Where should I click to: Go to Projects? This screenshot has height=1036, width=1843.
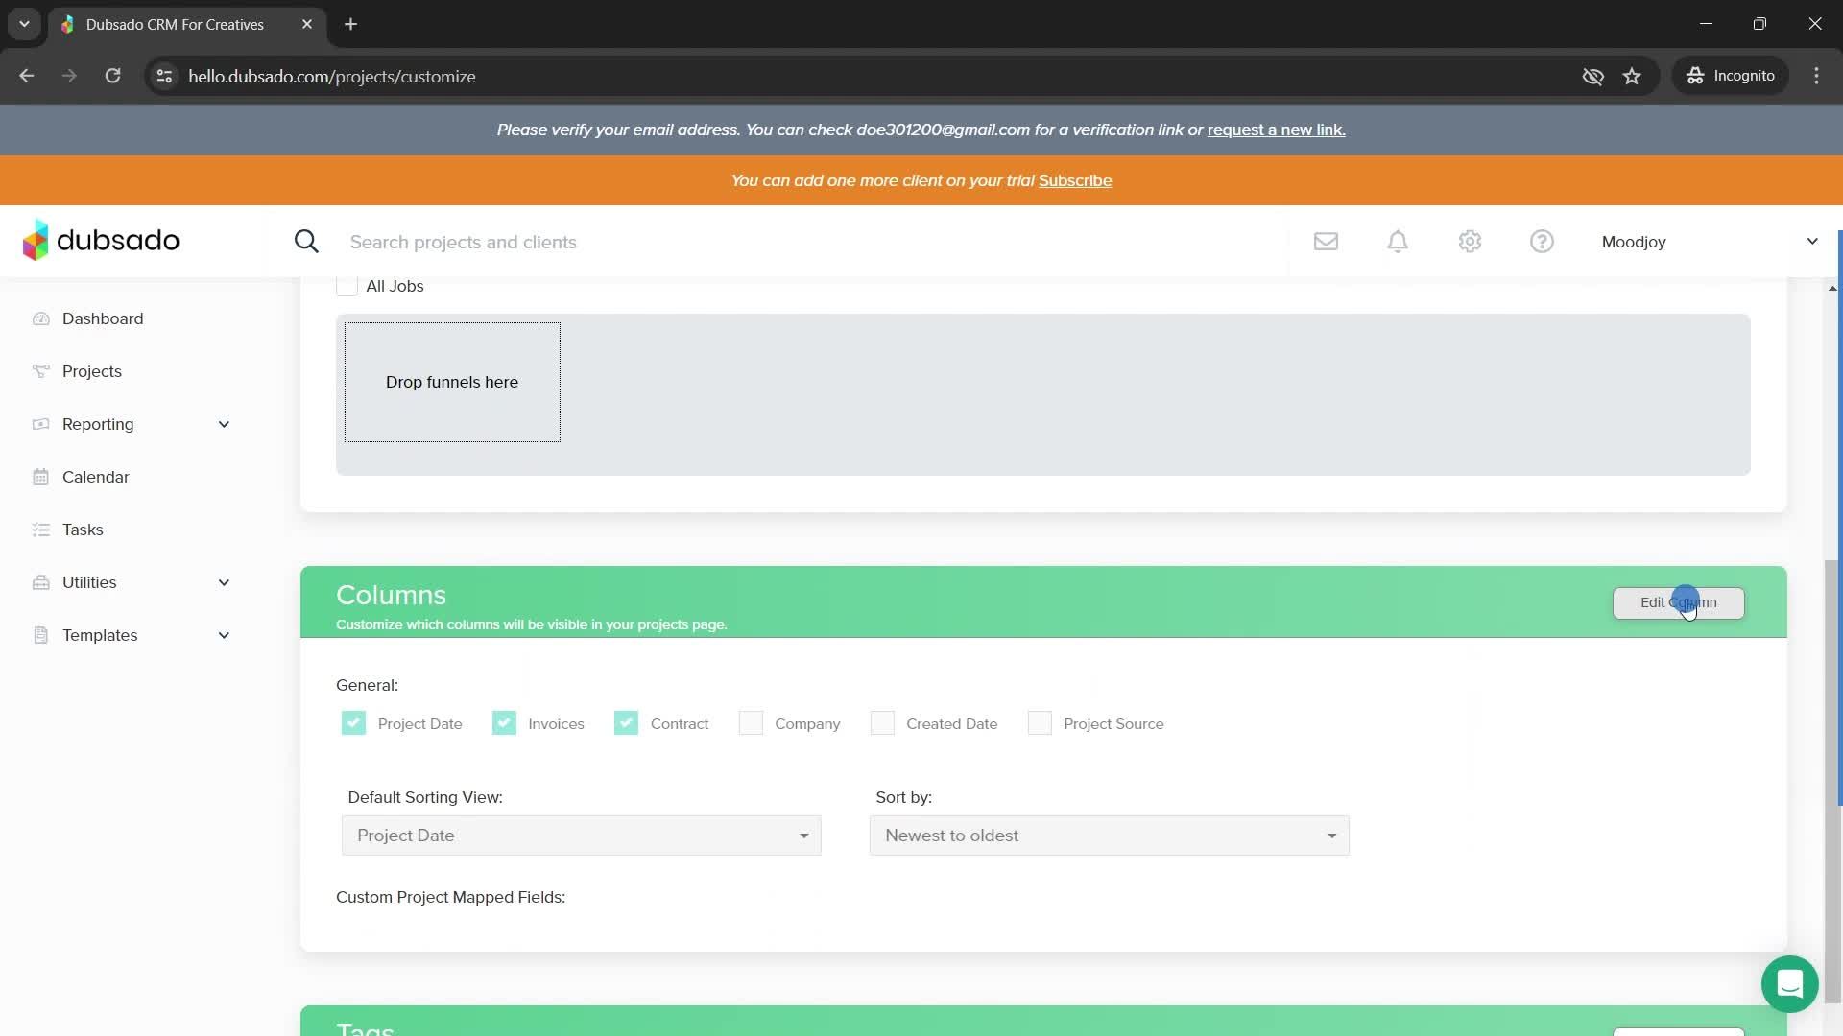[x=92, y=371]
